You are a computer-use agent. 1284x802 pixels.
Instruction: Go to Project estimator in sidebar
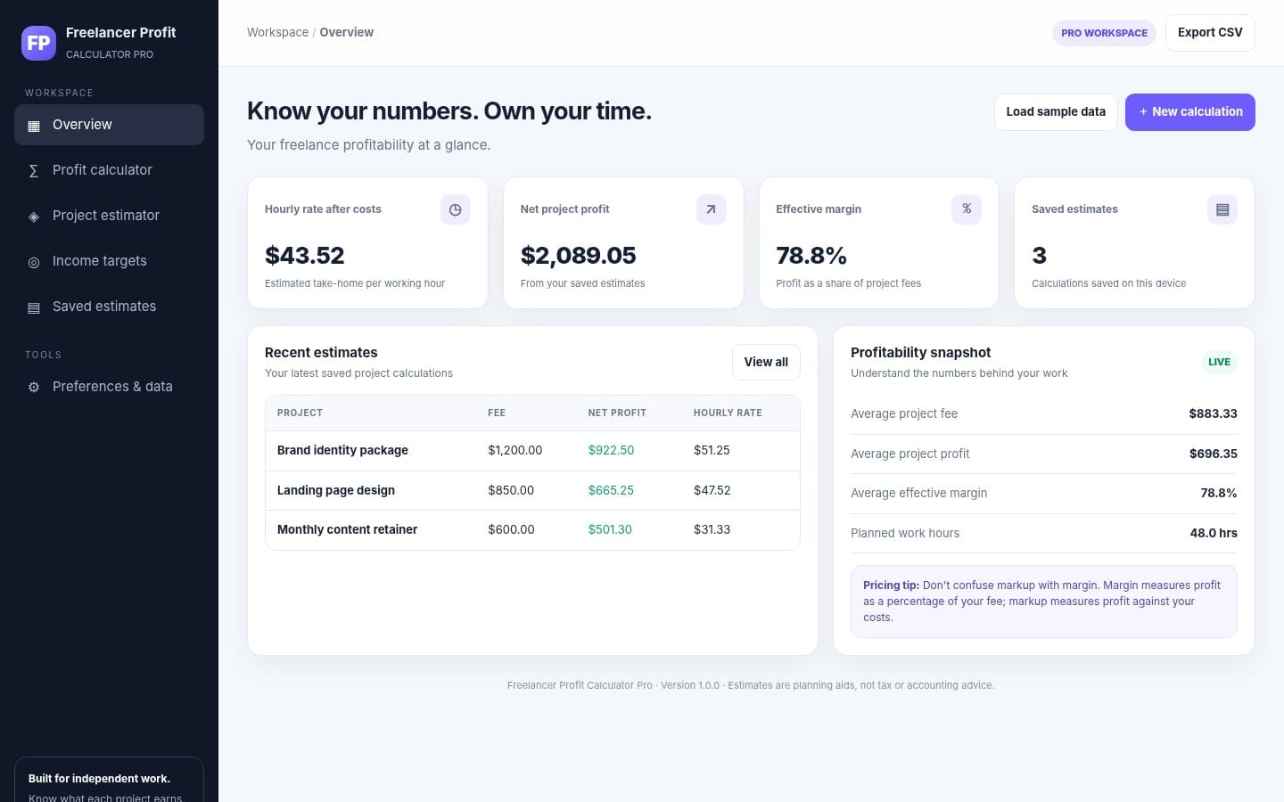pyautogui.click(x=109, y=216)
